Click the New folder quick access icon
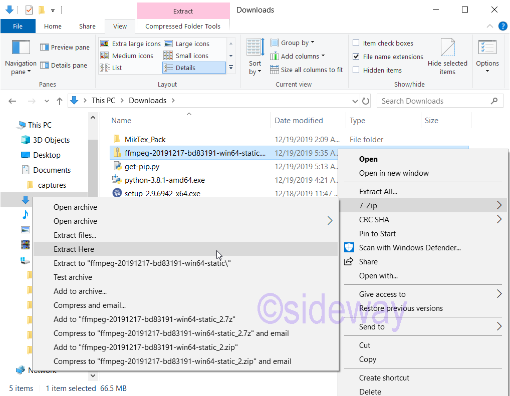Screen dimensions: 510x396 coord(41,10)
